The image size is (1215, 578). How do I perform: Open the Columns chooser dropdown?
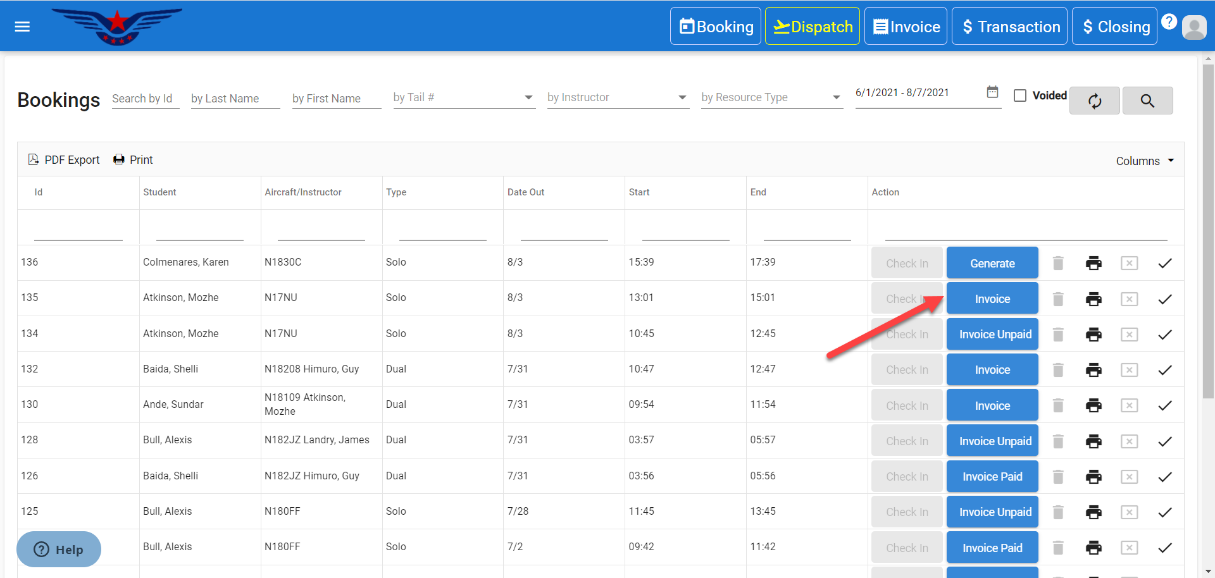(x=1144, y=161)
